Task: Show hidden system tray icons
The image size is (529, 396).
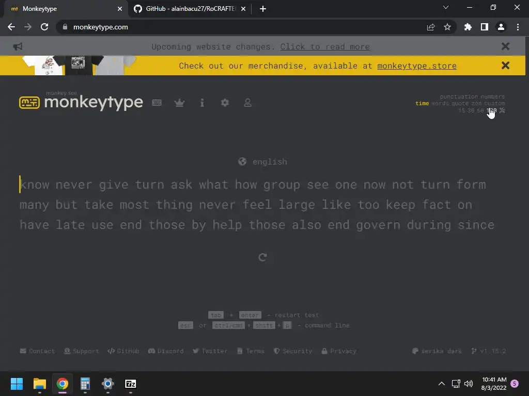Action: click(441, 384)
